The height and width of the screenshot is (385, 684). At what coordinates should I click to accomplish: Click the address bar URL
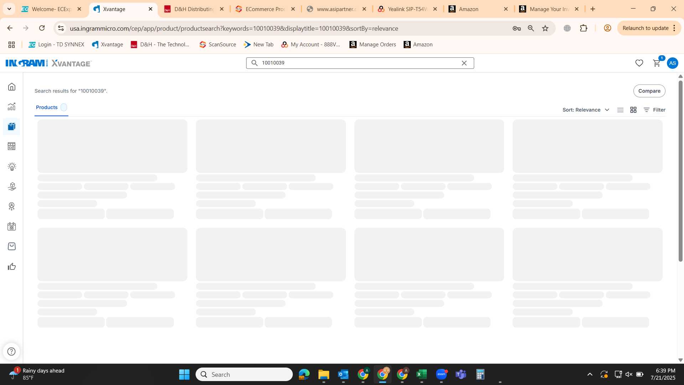234,29
